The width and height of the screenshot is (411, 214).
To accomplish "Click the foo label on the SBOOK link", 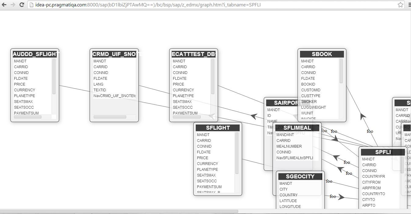I will [x=370, y=132].
